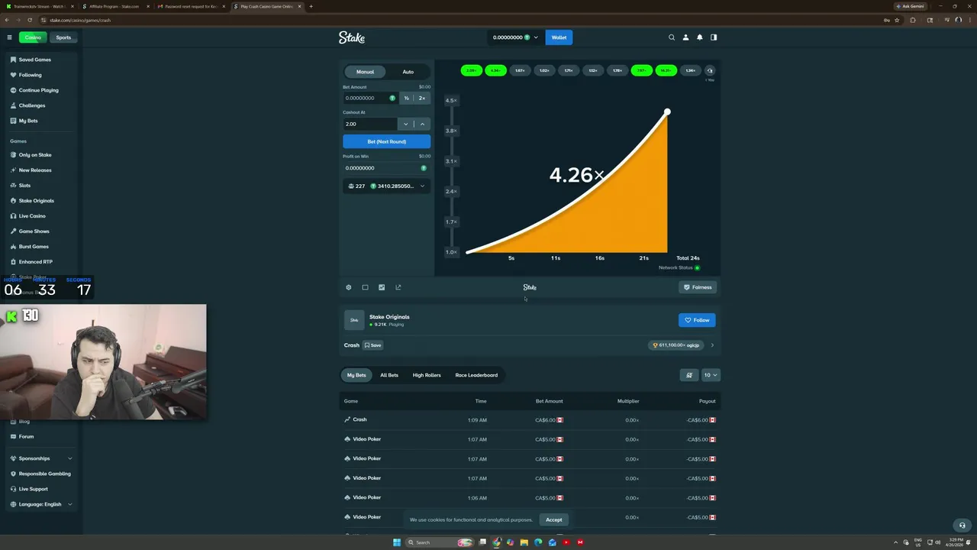Toggle theatre mode icon below game
Image resolution: width=977 pixels, height=550 pixels.
click(x=365, y=287)
